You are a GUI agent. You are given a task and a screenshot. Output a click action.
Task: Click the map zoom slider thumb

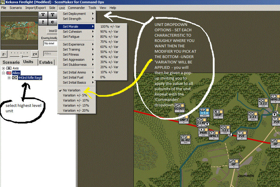pyautogui.click(x=21, y=56)
